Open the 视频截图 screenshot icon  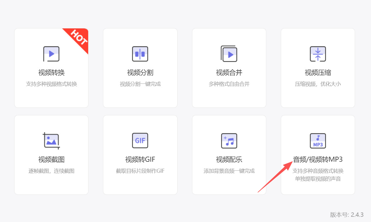coord(51,141)
